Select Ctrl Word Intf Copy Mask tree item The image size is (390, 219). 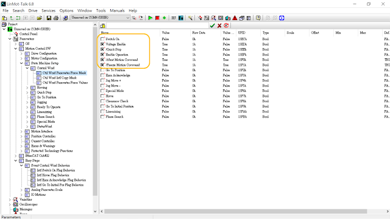(x=60, y=78)
